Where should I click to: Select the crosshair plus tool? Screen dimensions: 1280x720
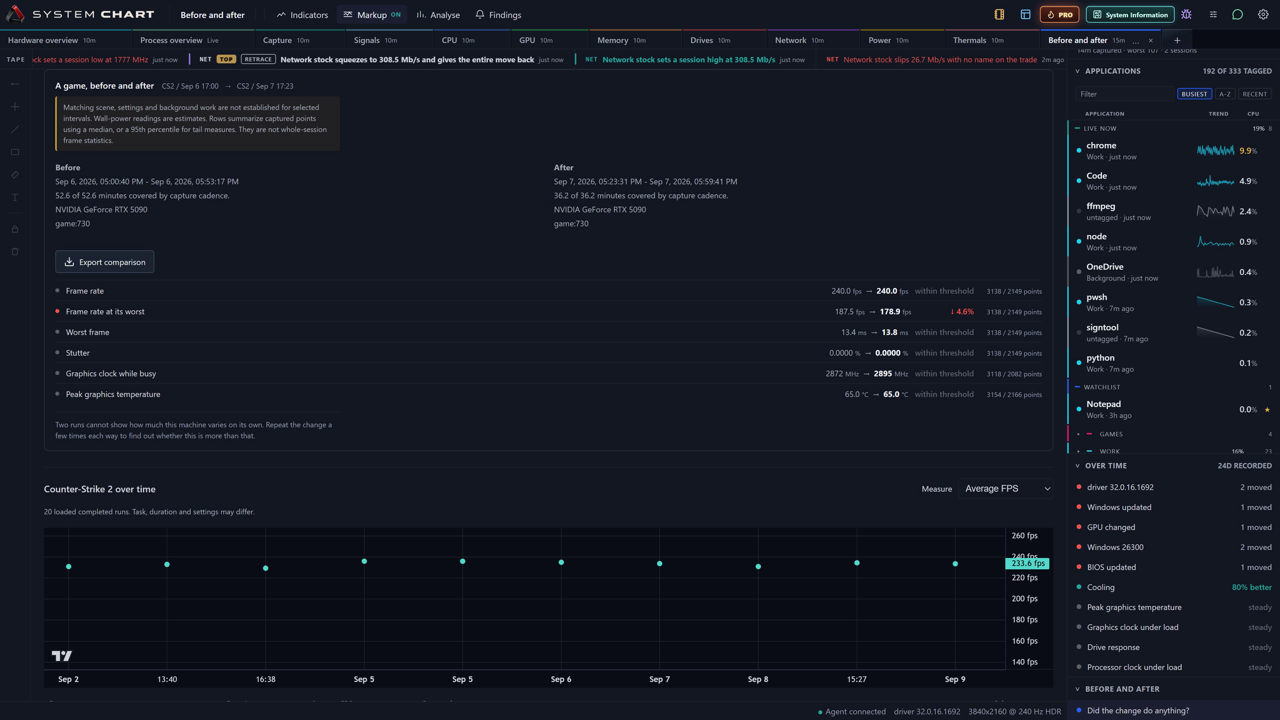[15, 107]
